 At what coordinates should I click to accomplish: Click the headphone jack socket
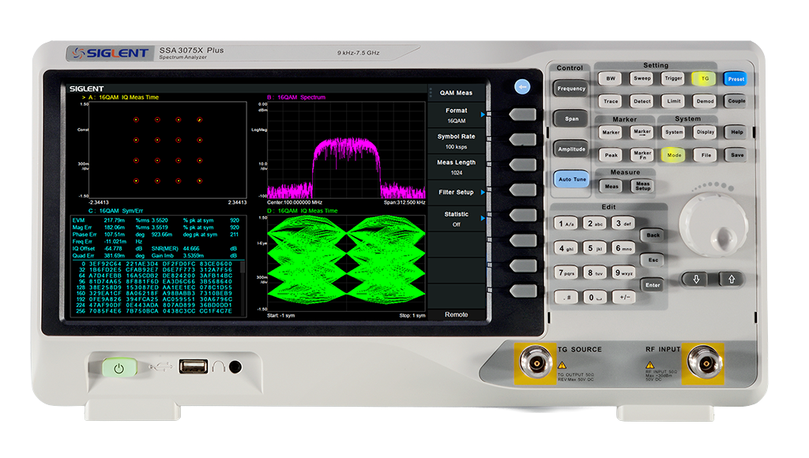[235, 366]
